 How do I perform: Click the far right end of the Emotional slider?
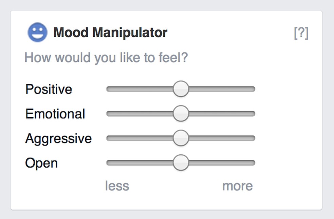coord(253,114)
